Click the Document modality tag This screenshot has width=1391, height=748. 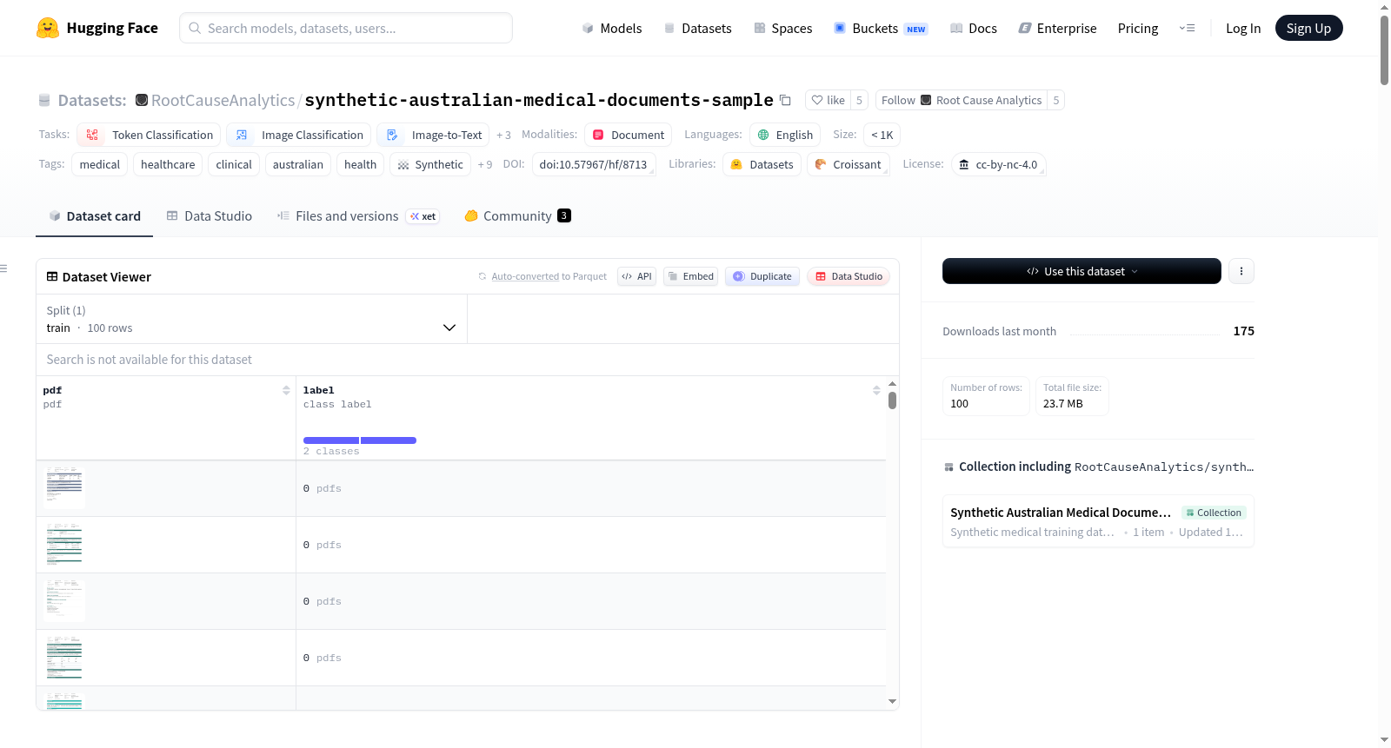[629, 135]
